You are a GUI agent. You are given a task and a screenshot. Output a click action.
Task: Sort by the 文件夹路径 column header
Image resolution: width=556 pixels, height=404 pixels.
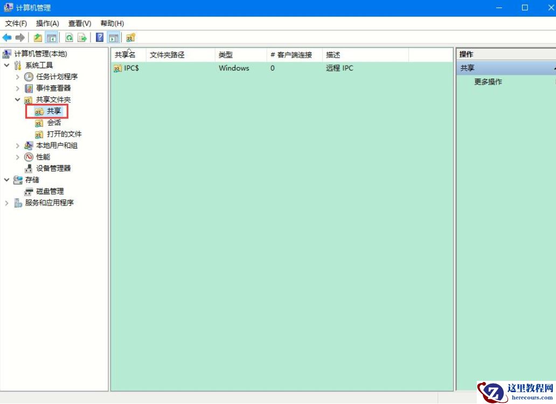pos(180,55)
